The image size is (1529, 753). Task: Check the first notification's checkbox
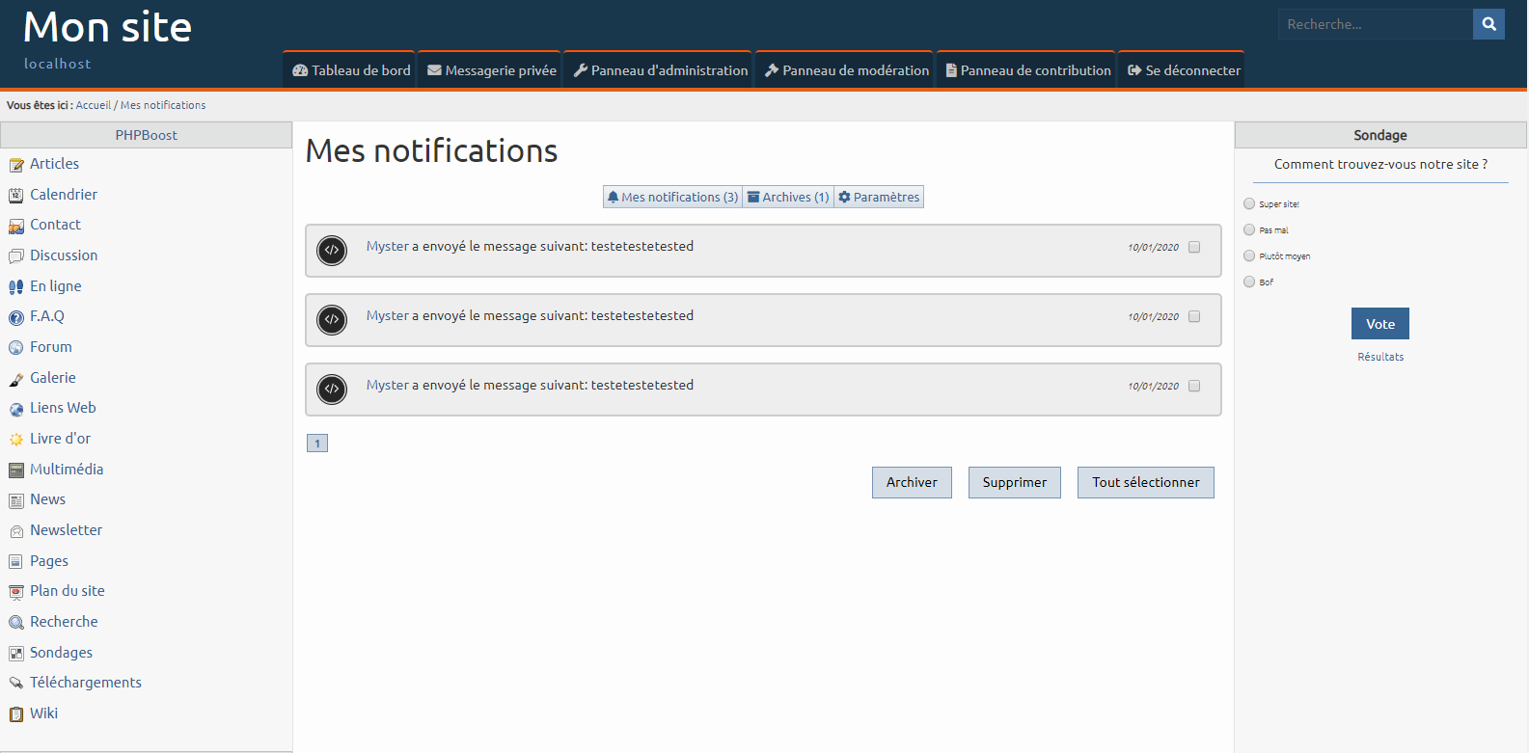pos(1194,247)
